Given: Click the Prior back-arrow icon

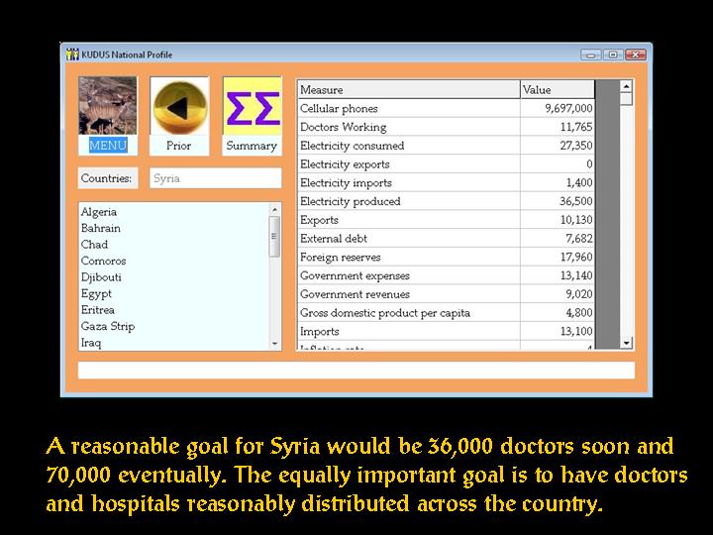Looking at the screenshot, I should 179,106.
